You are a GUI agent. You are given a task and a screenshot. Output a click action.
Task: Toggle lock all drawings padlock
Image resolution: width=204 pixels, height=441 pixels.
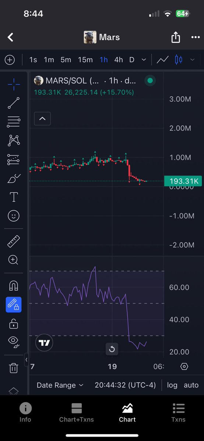coord(14,323)
